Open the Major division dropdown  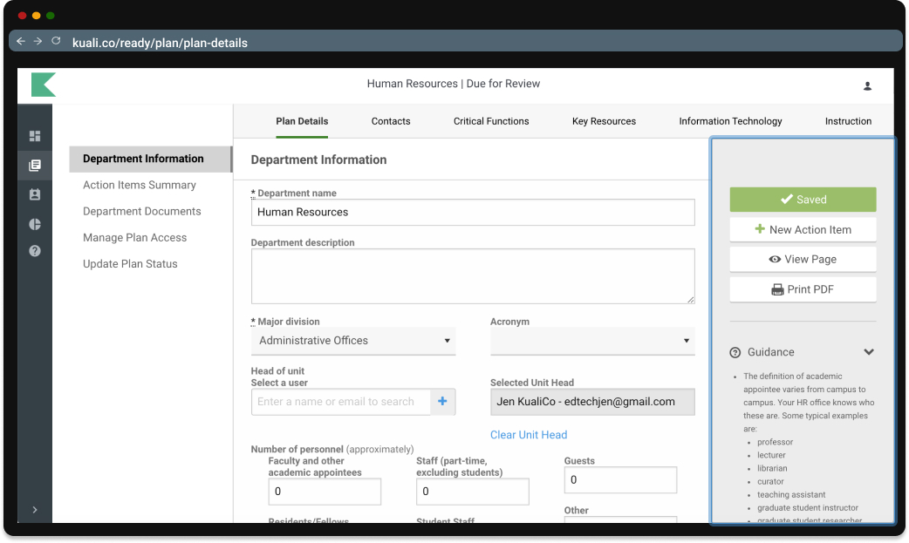coord(352,341)
